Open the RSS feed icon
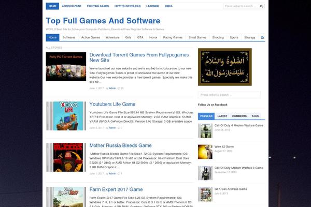Image resolution: width=311 pixels, height=207 pixels. [x=263, y=37]
